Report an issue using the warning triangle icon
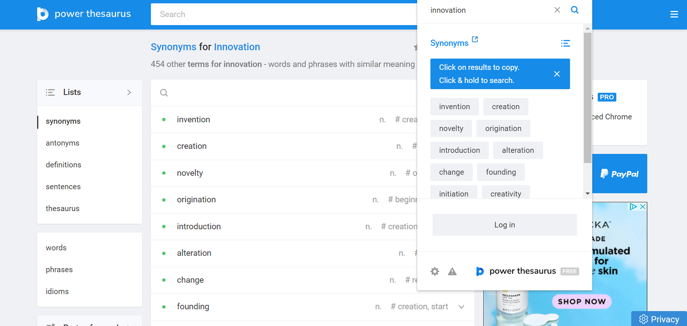Image resolution: width=687 pixels, height=326 pixels. click(x=452, y=271)
